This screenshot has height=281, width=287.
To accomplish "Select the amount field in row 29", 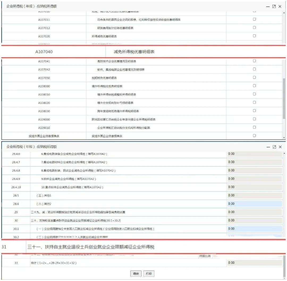I will [254, 212].
